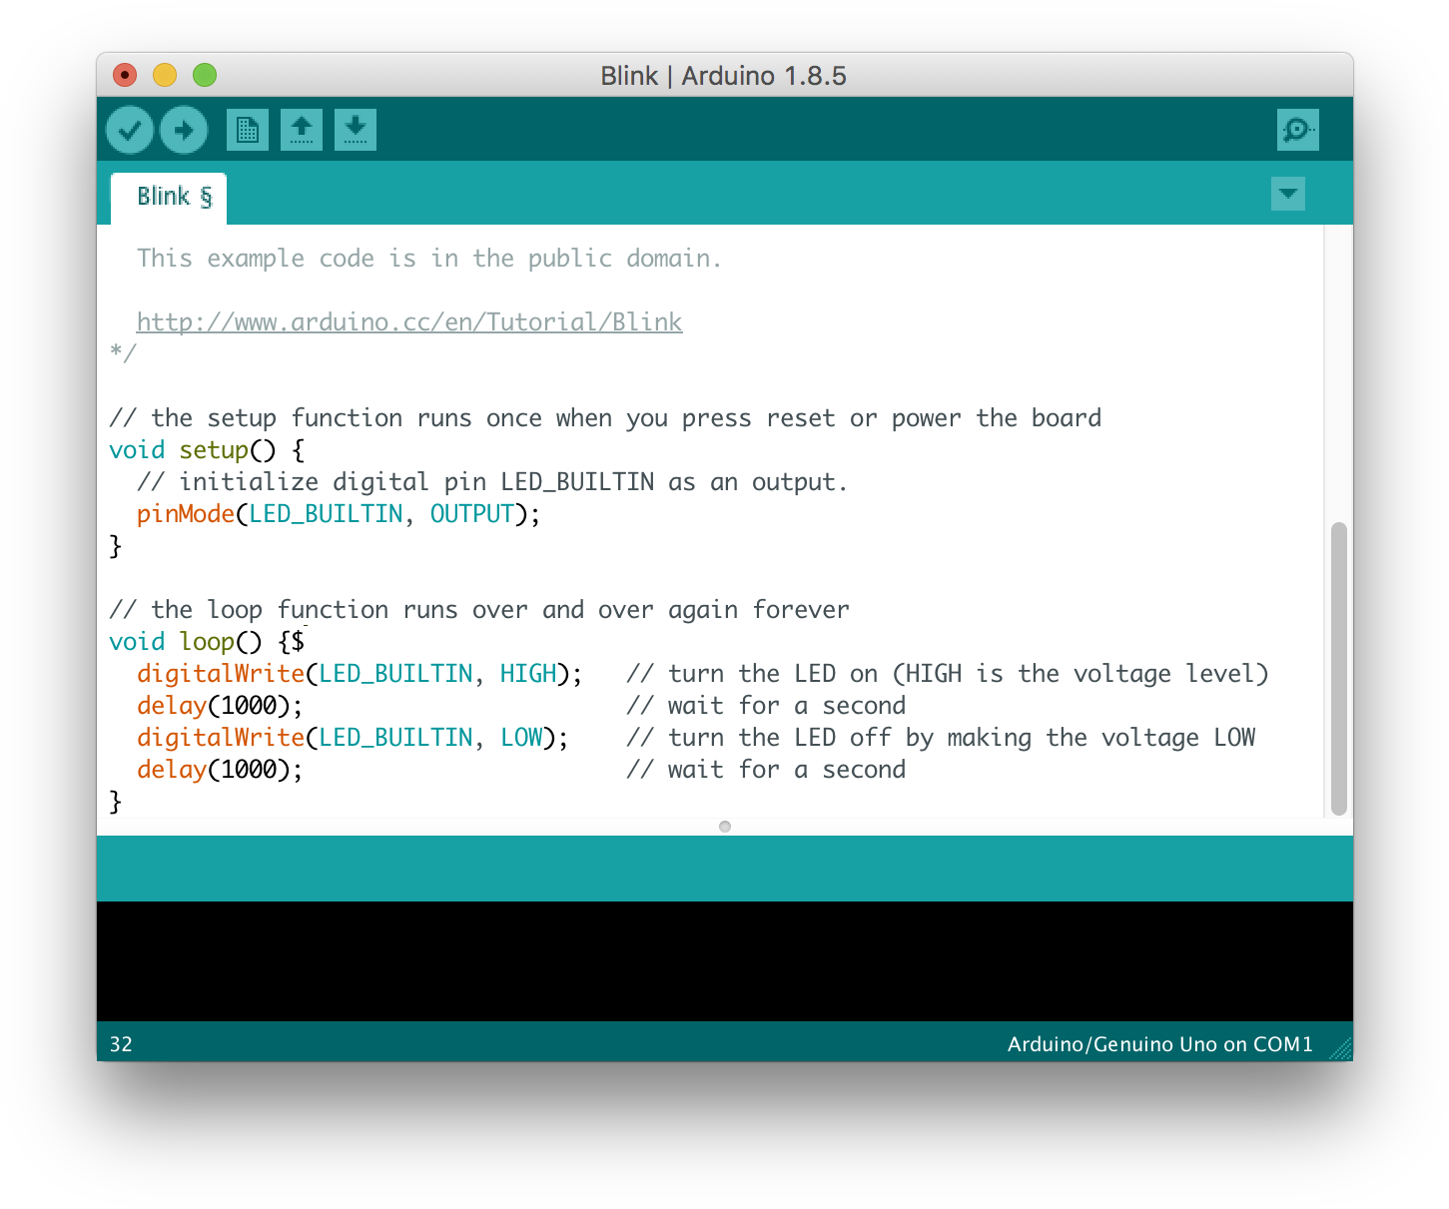Save the sketch with the Save icon
This screenshot has height=1209, width=1449.
coord(356,129)
